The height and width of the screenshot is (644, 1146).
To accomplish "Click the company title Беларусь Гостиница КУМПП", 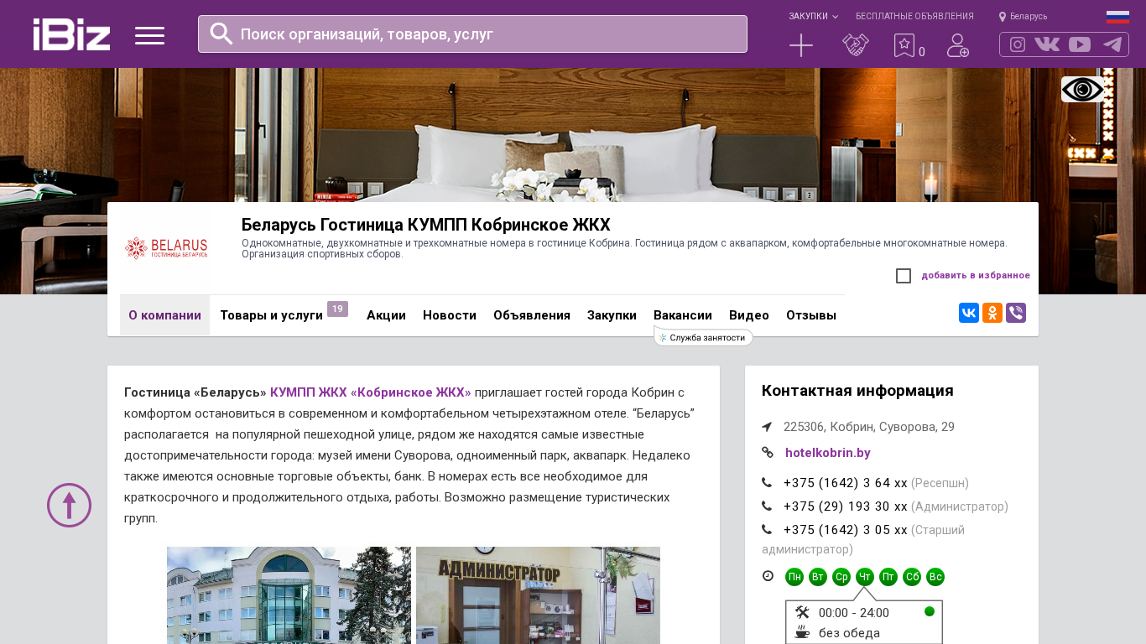I will click(425, 225).
